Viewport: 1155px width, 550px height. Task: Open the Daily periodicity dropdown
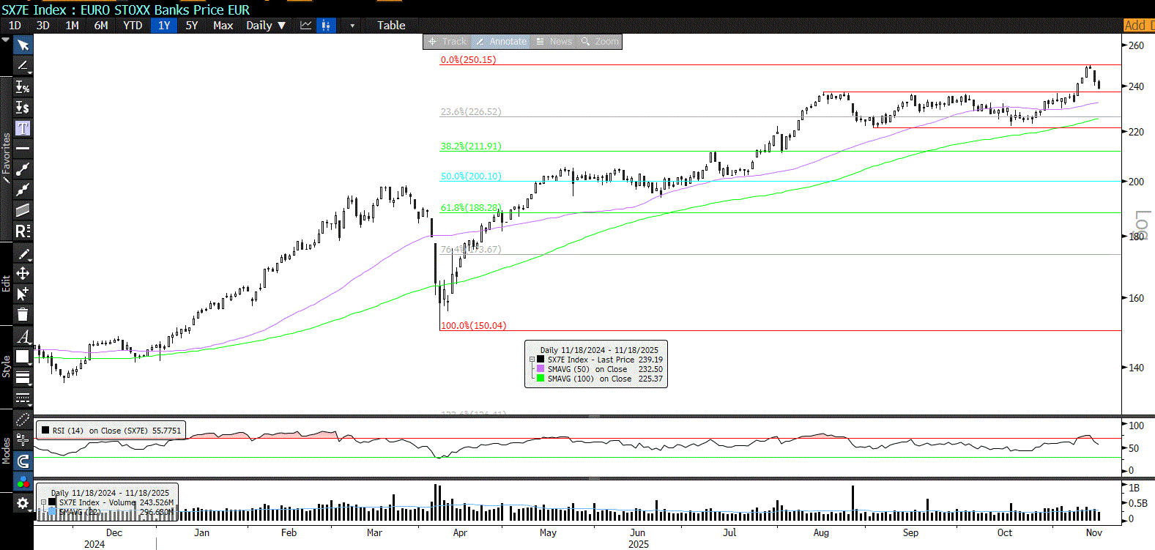point(266,26)
